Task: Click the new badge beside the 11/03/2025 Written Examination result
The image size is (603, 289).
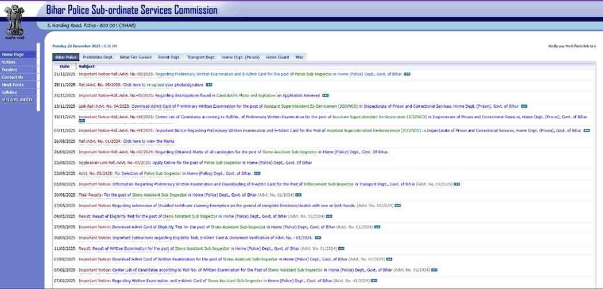Action: 341,248
